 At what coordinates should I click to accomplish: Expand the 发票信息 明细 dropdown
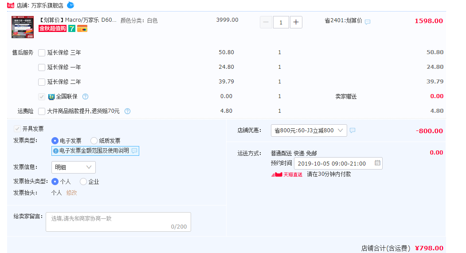(74, 167)
